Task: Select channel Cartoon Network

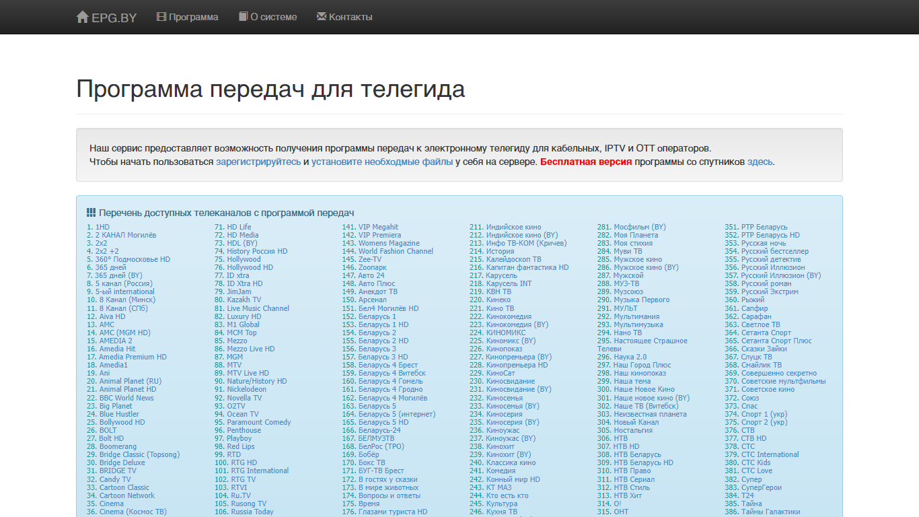Action: [127, 495]
